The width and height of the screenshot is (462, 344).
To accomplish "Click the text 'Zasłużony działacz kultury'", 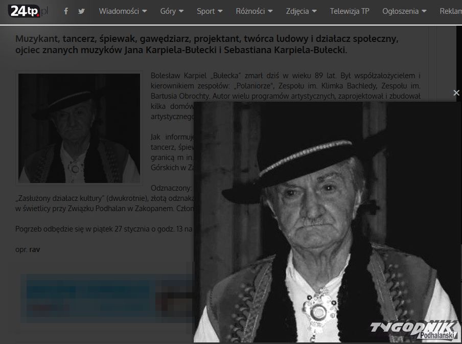I will click(59, 198).
